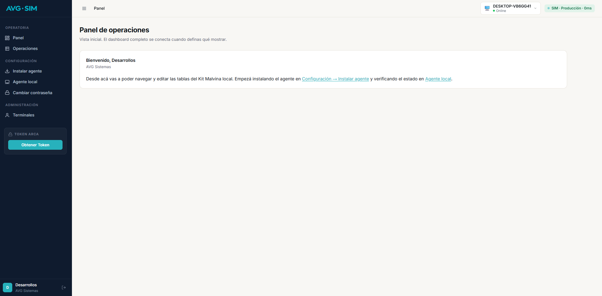Click the AVG Sistemas text under Bienvenido
This screenshot has width=602, height=296.
[x=98, y=67]
